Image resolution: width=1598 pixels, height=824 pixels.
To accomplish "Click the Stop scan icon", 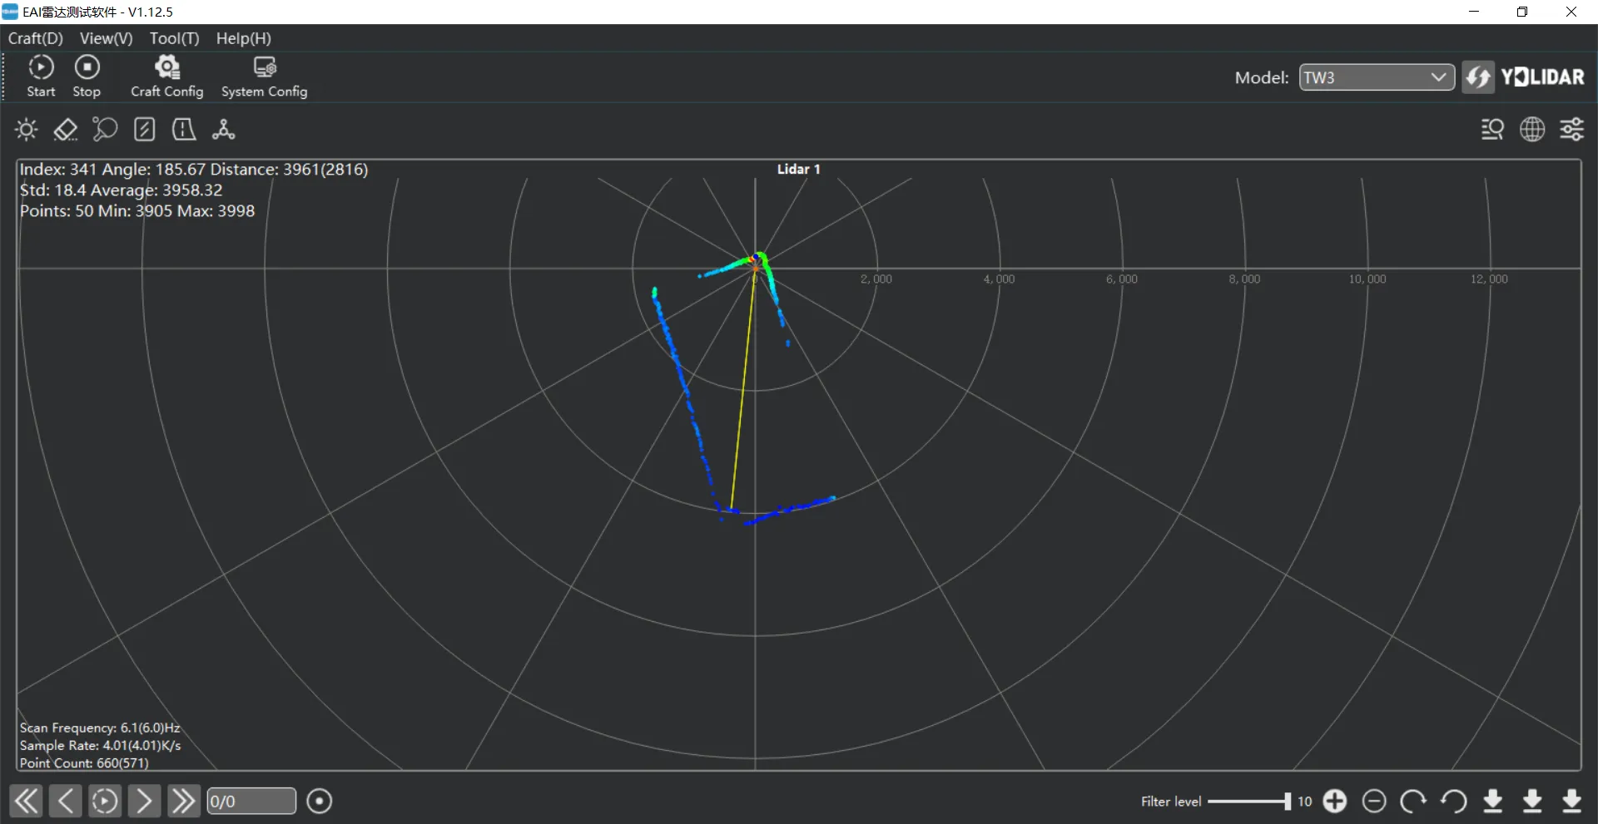I will tap(87, 76).
